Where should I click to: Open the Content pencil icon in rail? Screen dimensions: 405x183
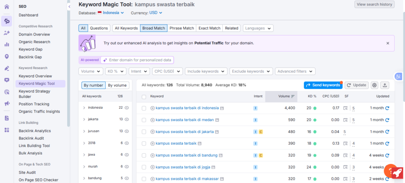point(6,69)
